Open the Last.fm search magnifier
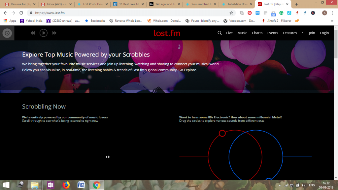This screenshot has width=338, height=190. coord(220,33)
